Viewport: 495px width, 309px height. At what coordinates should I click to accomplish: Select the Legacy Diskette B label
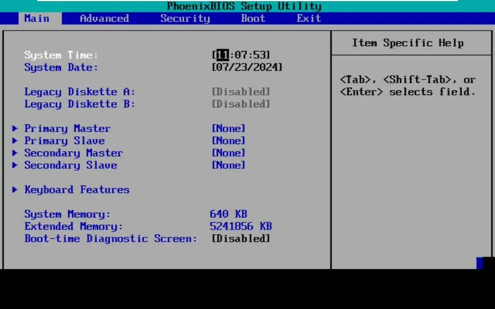point(80,104)
